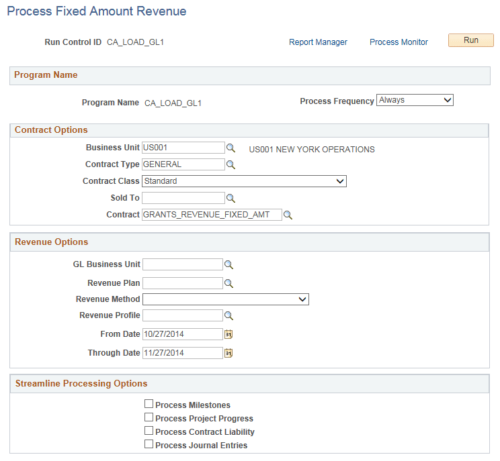Open Contract lookup magnifier
Image resolution: width=500 pixels, height=461 pixels.
(x=288, y=215)
